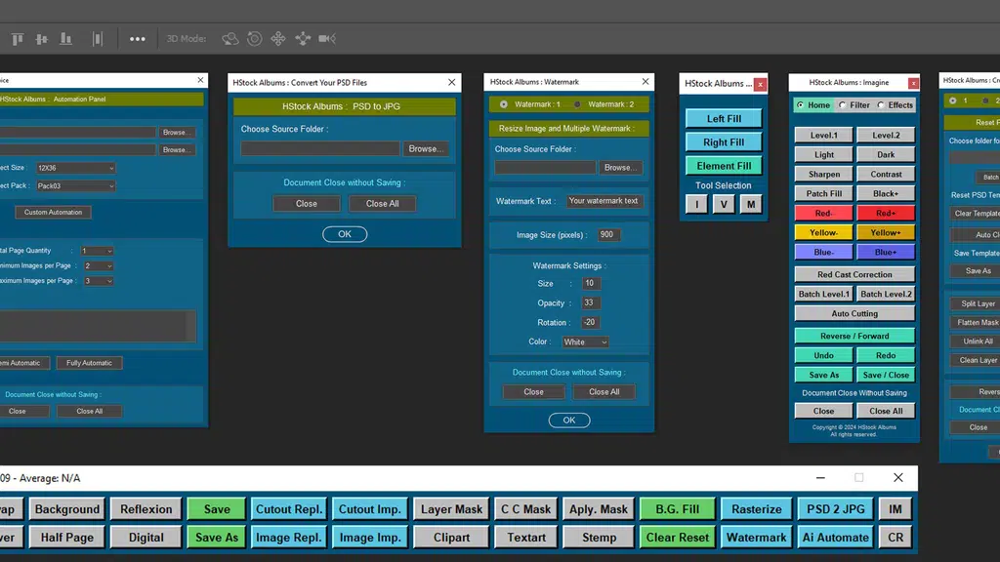Click the Save As button in bottom bar

coord(217,538)
